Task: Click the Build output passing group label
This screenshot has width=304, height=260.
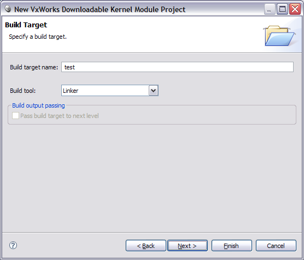Action: click(x=38, y=105)
